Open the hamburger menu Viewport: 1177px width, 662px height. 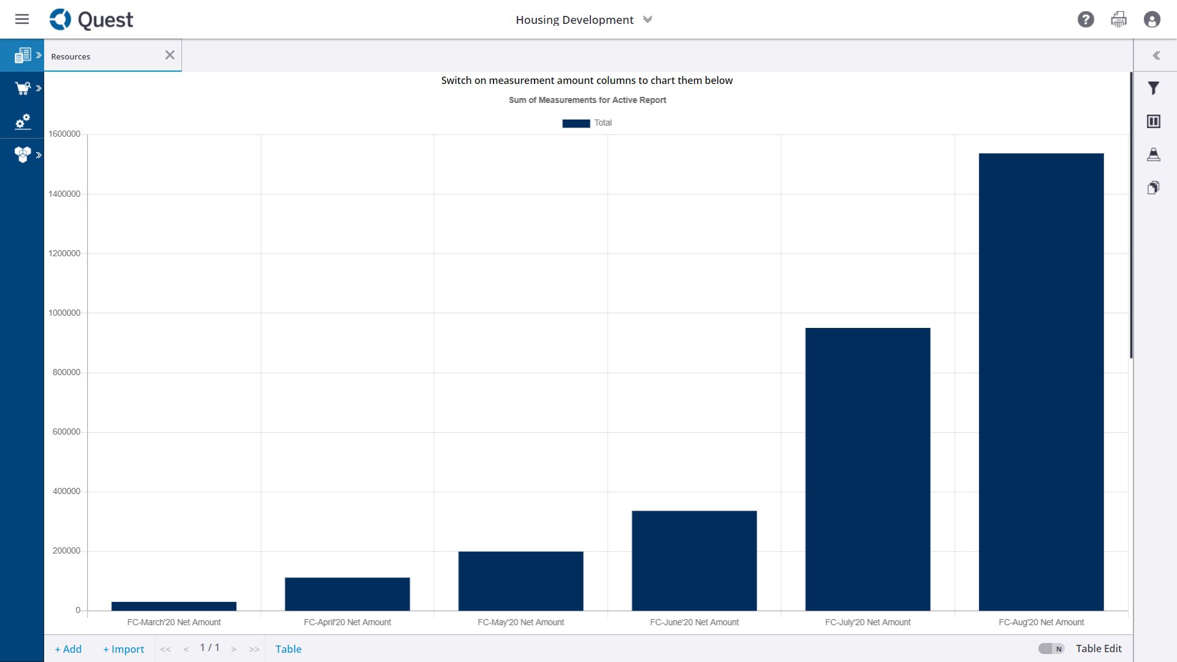[x=21, y=19]
